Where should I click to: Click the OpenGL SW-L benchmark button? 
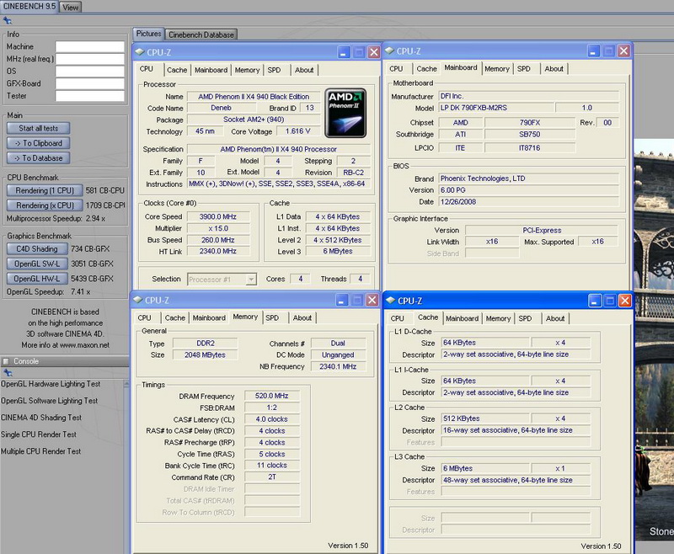(x=38, y=264)
